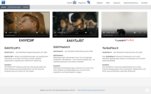Viewport: 151px width, 94px height.
Task: Click the EASYtwist logo image
Action: [75, 40]
